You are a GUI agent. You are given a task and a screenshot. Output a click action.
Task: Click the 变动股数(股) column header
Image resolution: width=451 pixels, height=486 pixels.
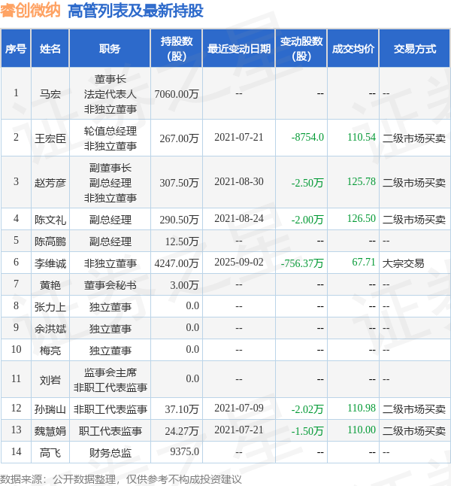[x=301, y=49]
